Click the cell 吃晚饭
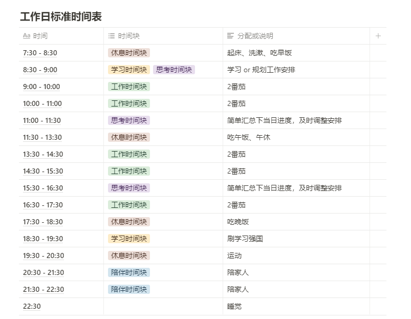 [x=296, y=222]
